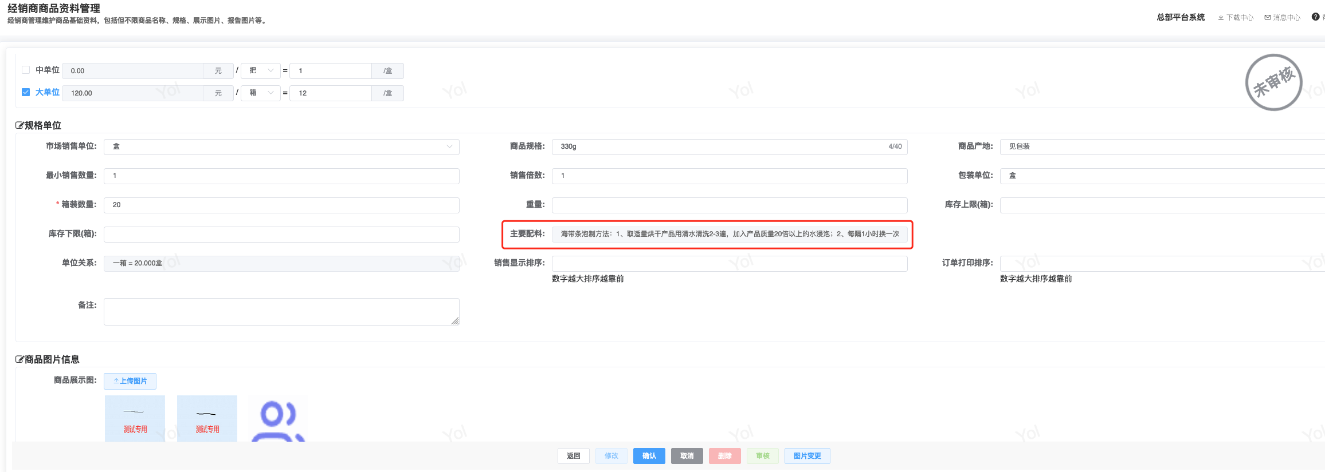The height and width of the screenshot is (472, 1325).
Task: Open the 箱 unit dropdown for 大单位
Action: point(261,93)
